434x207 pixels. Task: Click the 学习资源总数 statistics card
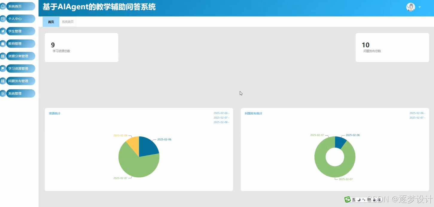point(81,47)
